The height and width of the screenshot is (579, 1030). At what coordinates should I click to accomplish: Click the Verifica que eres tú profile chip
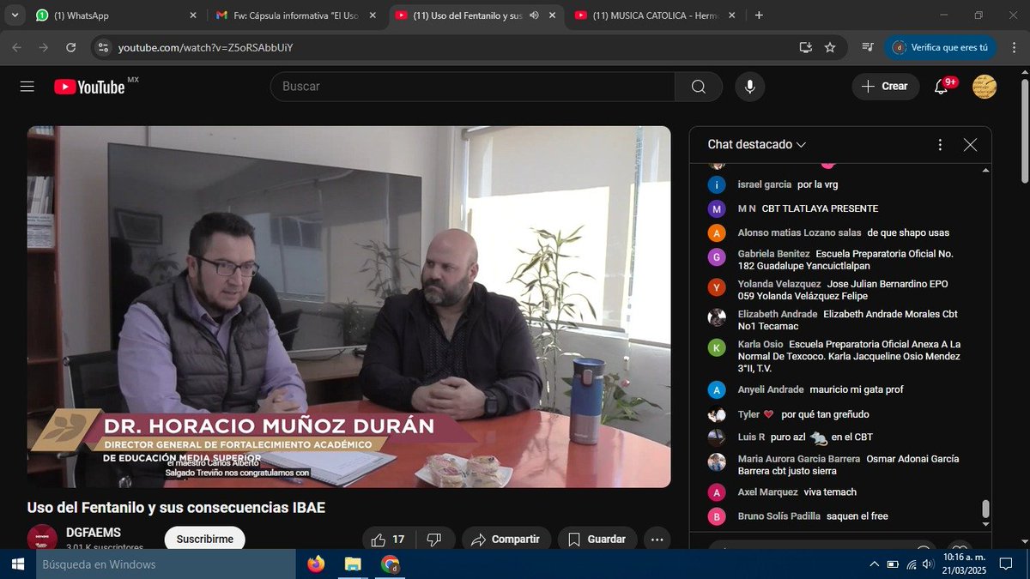(942, 48)
